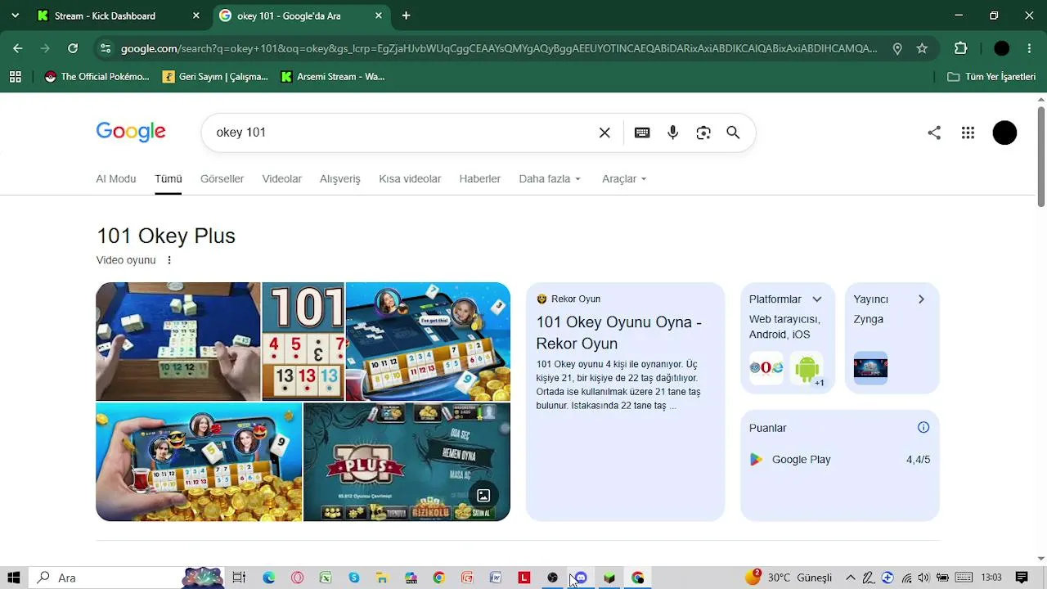This screenshot has height=589, width=1047.
Task: Open the on-screen keyboard input tool
Action: coord(642,133)
